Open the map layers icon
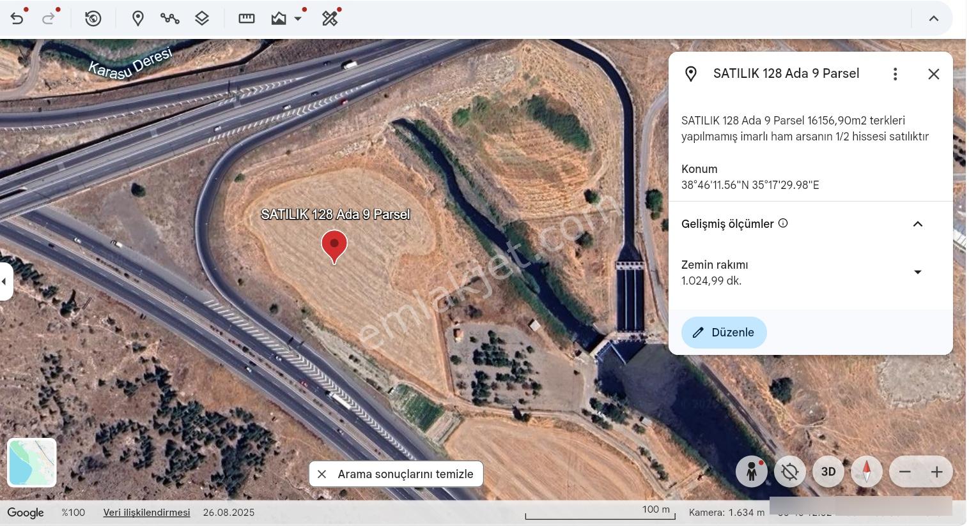Screen dimensions: 969x526 [202, 19]
